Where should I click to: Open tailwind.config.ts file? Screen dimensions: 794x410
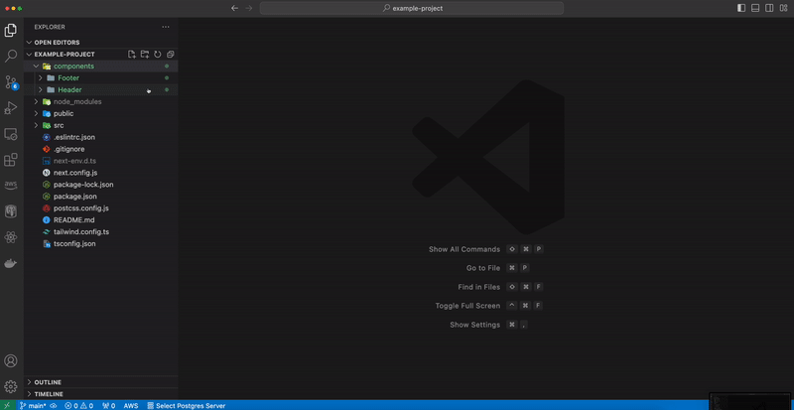(x=101, y=231)
